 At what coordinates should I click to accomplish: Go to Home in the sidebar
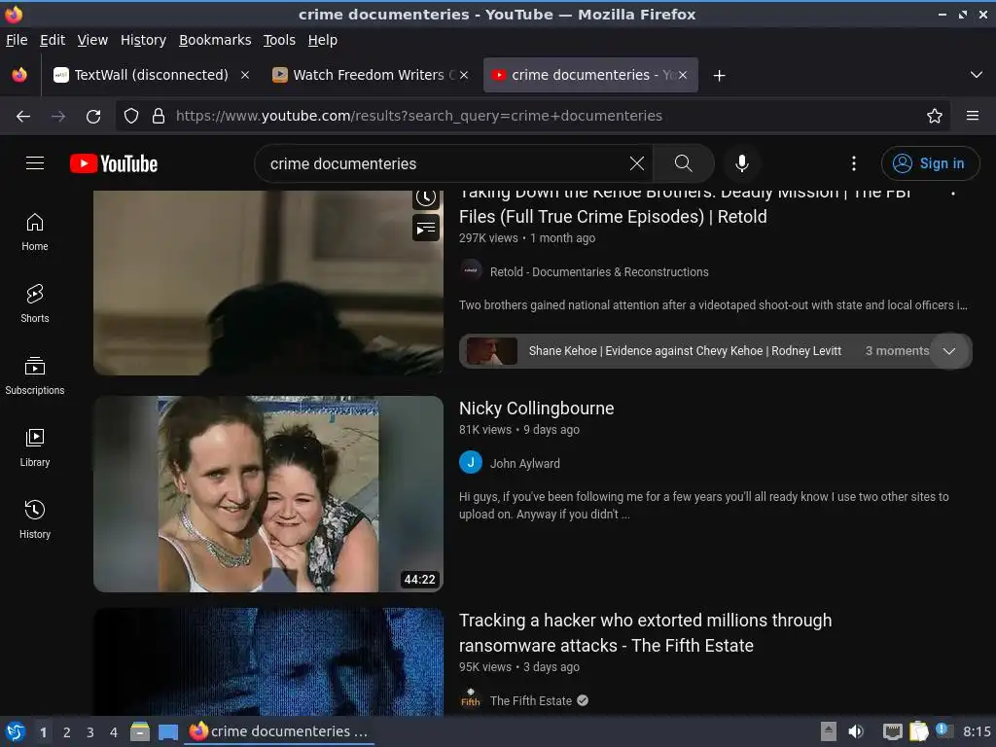pyautogui.click(x=35, y=231)
